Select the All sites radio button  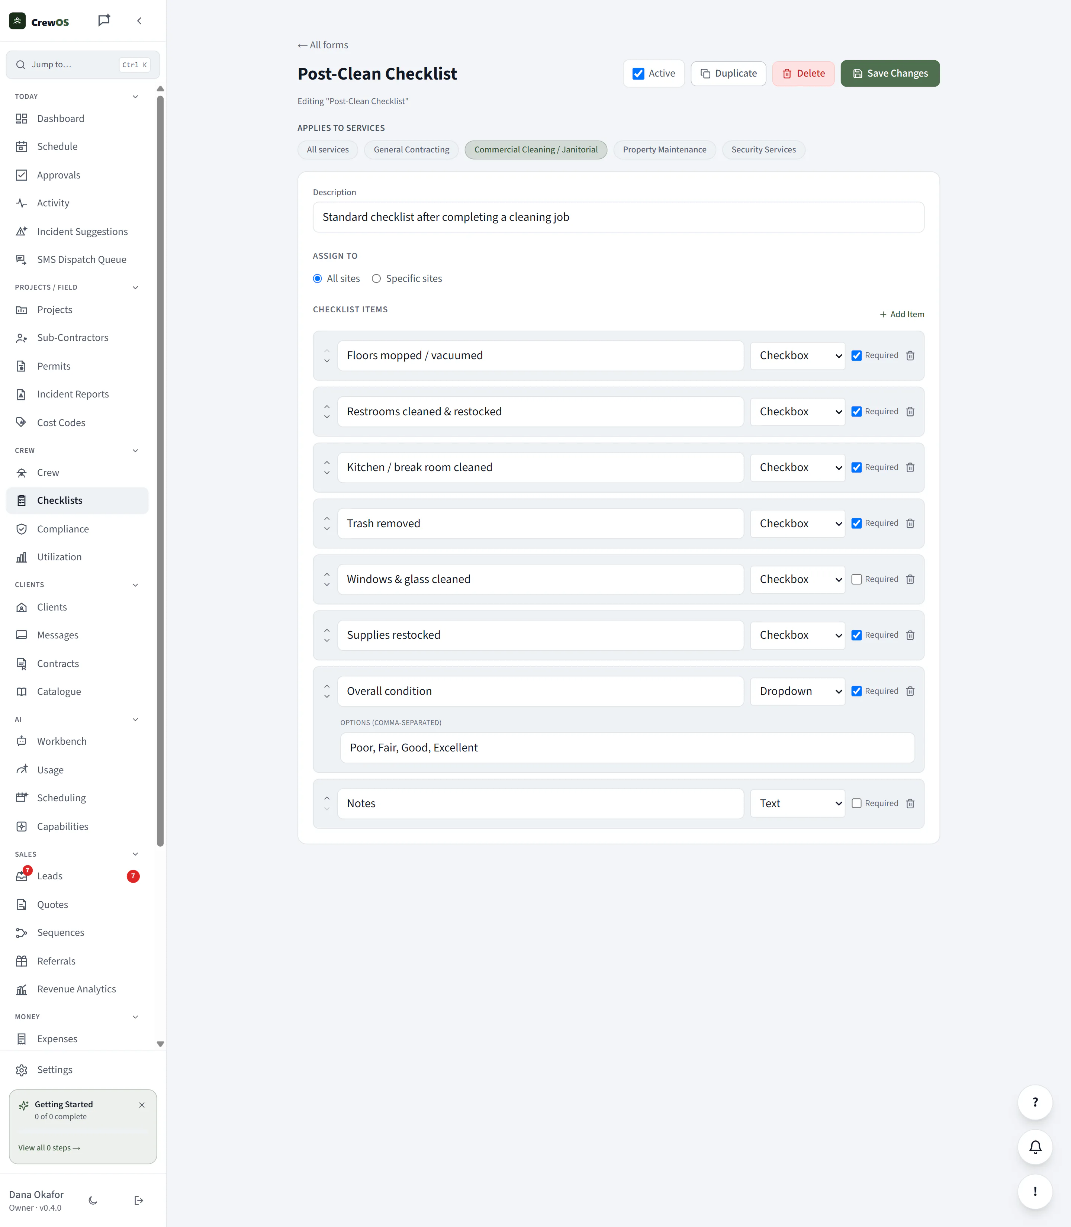(317, 278)
